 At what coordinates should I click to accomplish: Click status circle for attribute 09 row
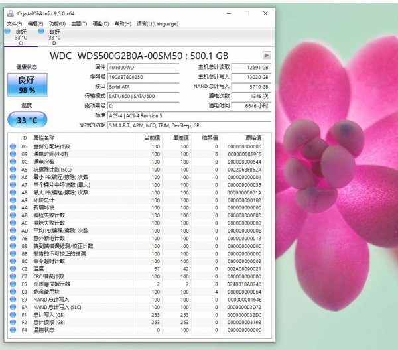pos(13,154)
